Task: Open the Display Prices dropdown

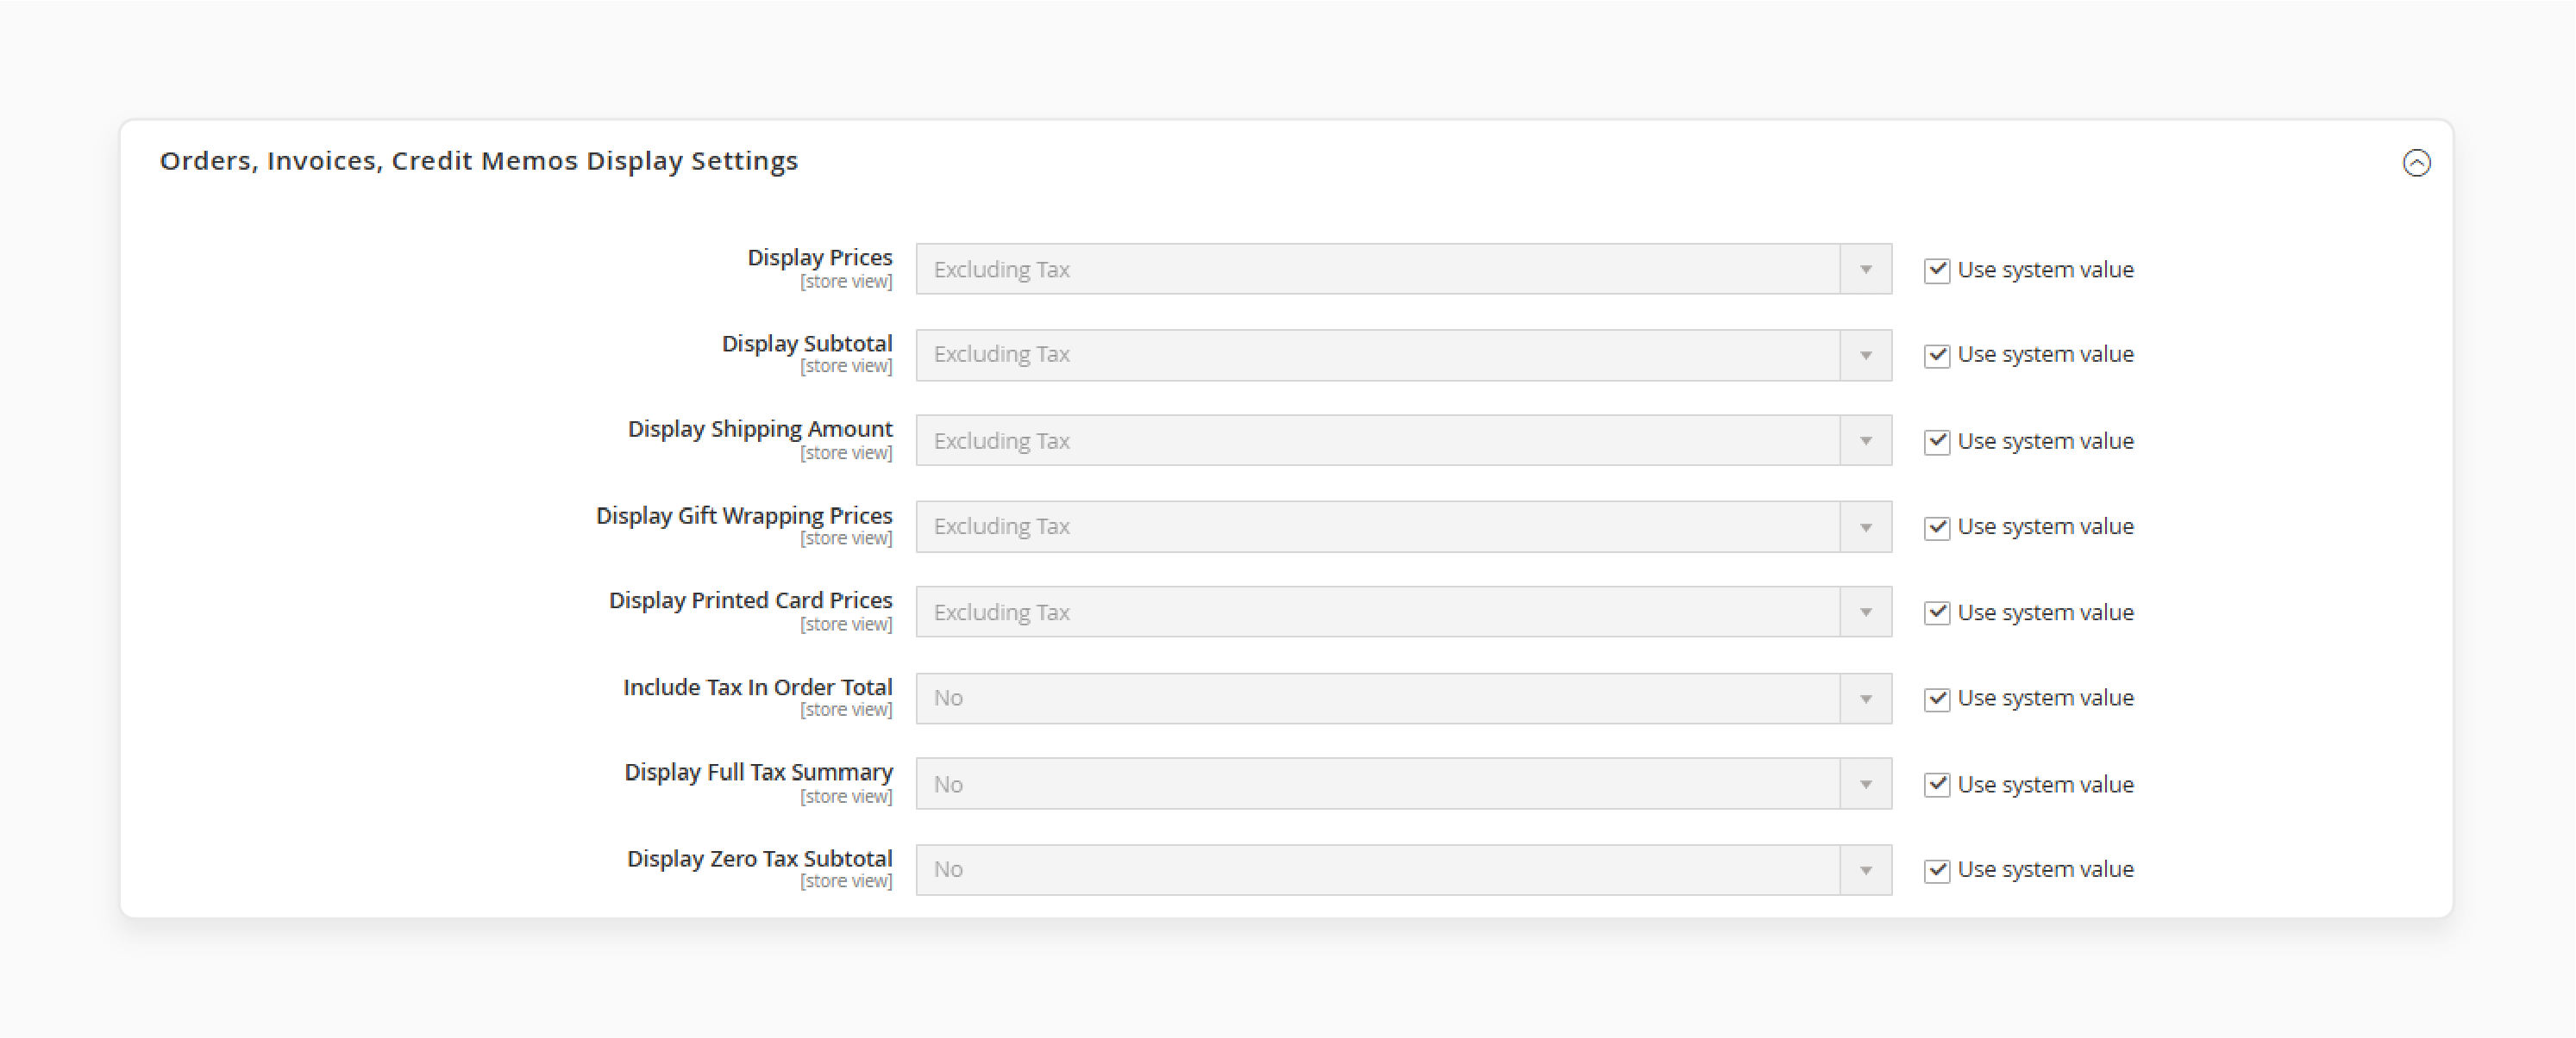Action: click(x=1403, y=269)
